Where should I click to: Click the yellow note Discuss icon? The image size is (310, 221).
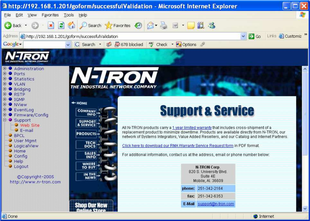(191, 26)
